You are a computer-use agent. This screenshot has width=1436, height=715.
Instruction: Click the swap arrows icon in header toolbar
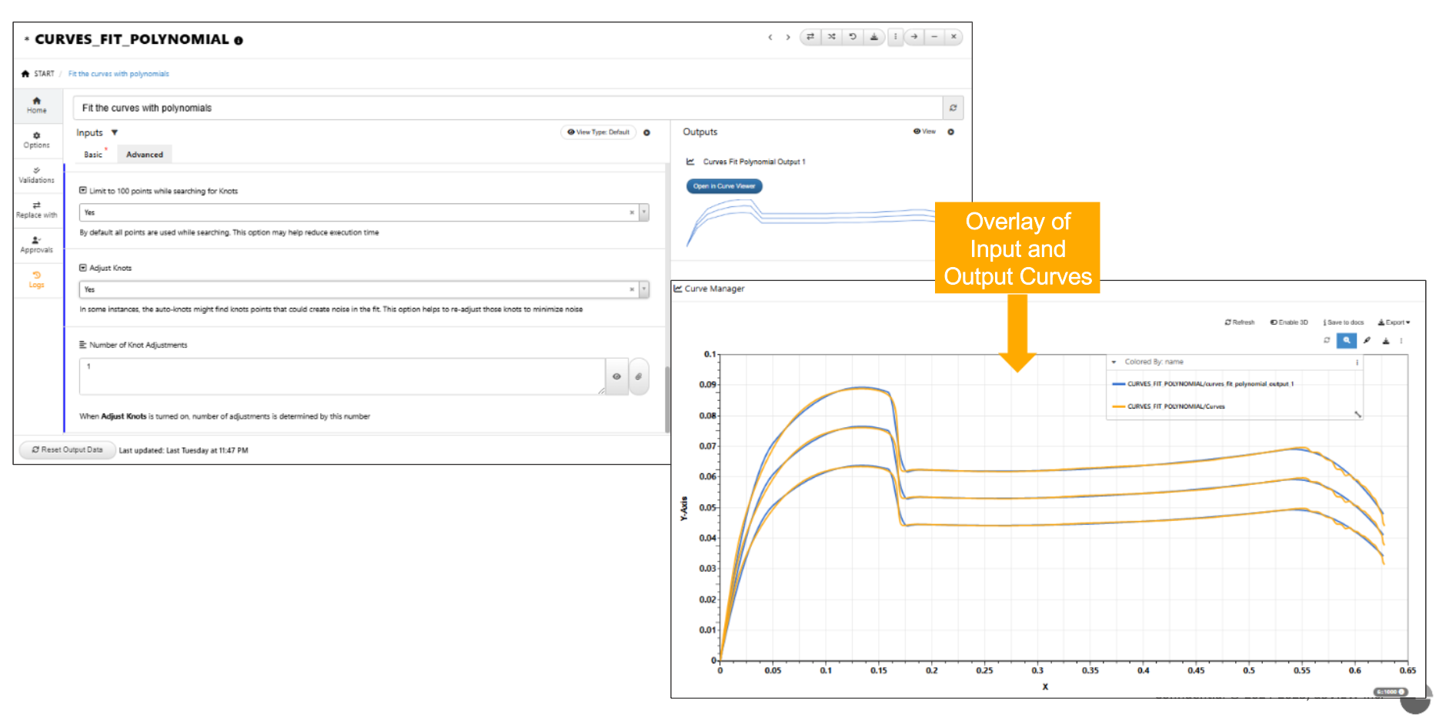coord(810,36)
